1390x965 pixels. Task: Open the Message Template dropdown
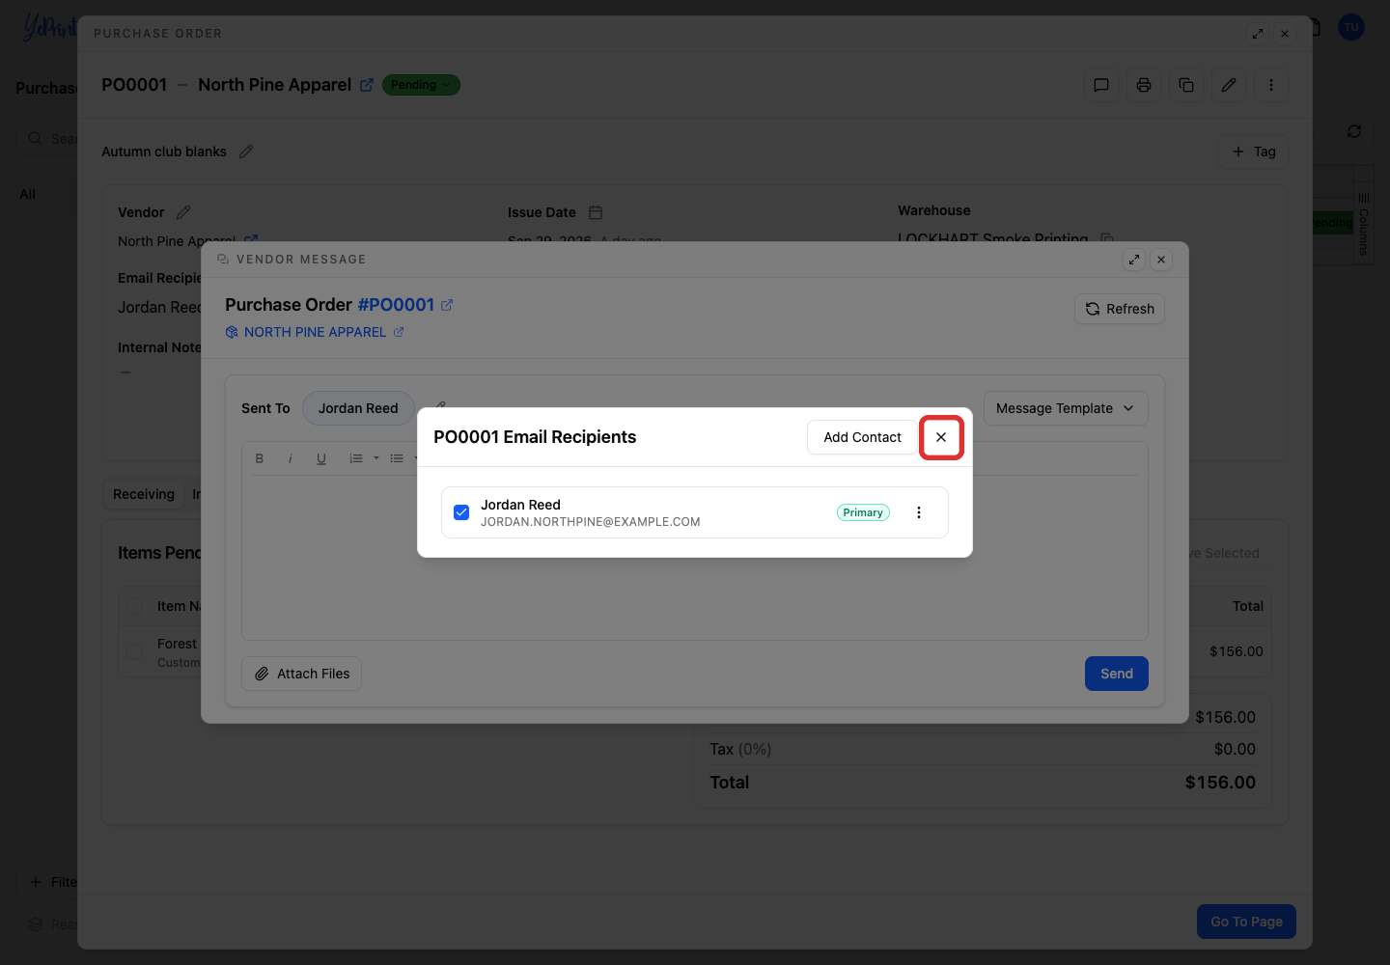[1066, 408]
